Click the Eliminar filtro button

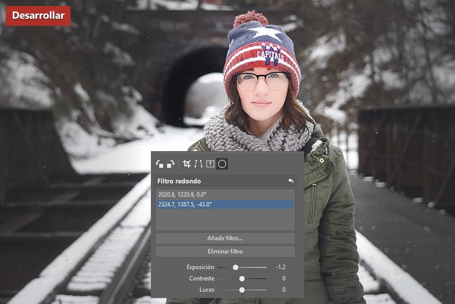[x=225, y=252]
